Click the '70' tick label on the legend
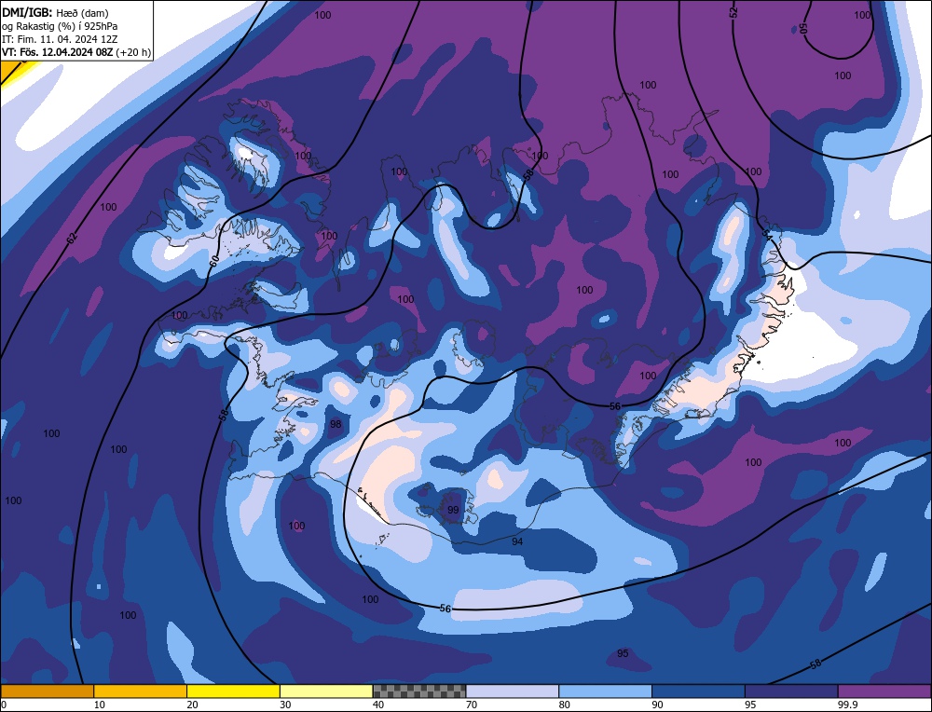 coord(472,705)
